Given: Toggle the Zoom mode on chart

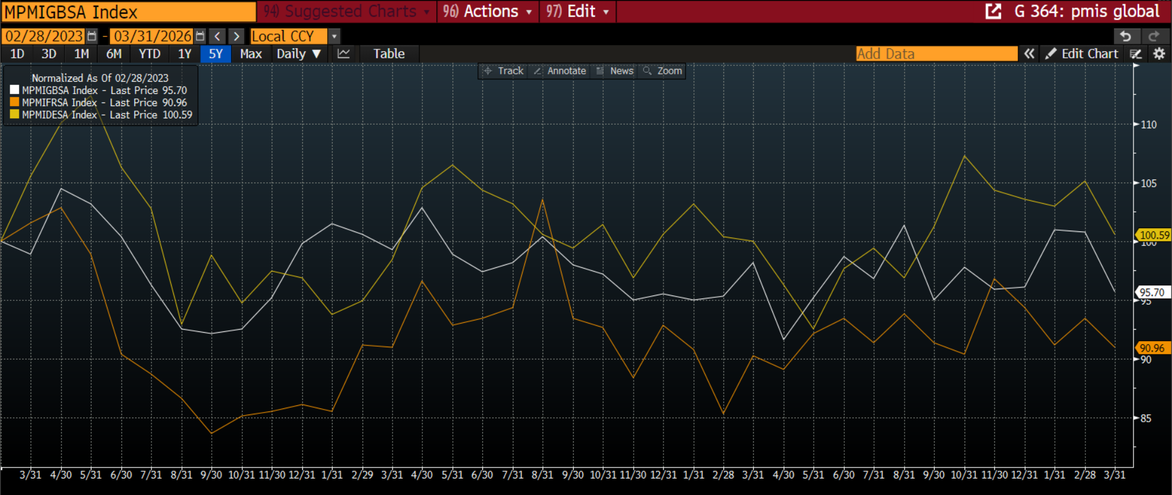Looking at the screenshot, I should [662, 71].
